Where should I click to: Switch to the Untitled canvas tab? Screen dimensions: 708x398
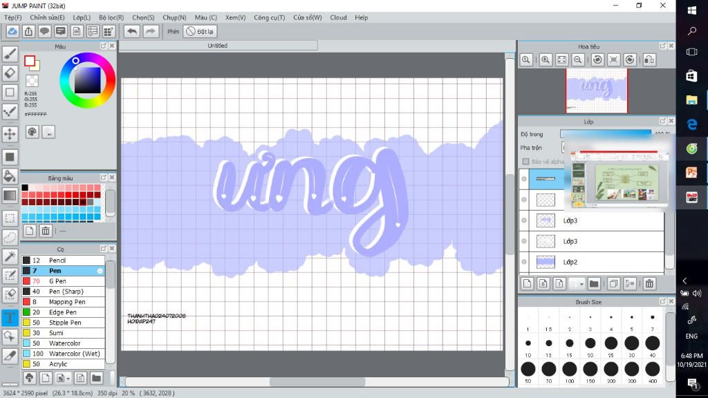(218, 46)
